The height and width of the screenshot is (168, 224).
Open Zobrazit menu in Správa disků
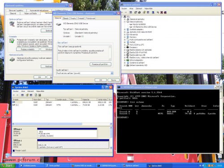(30, 91)
